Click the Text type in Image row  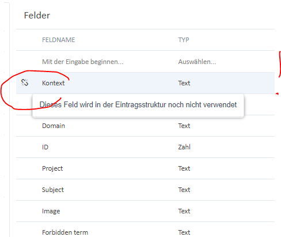click(184, 211)
